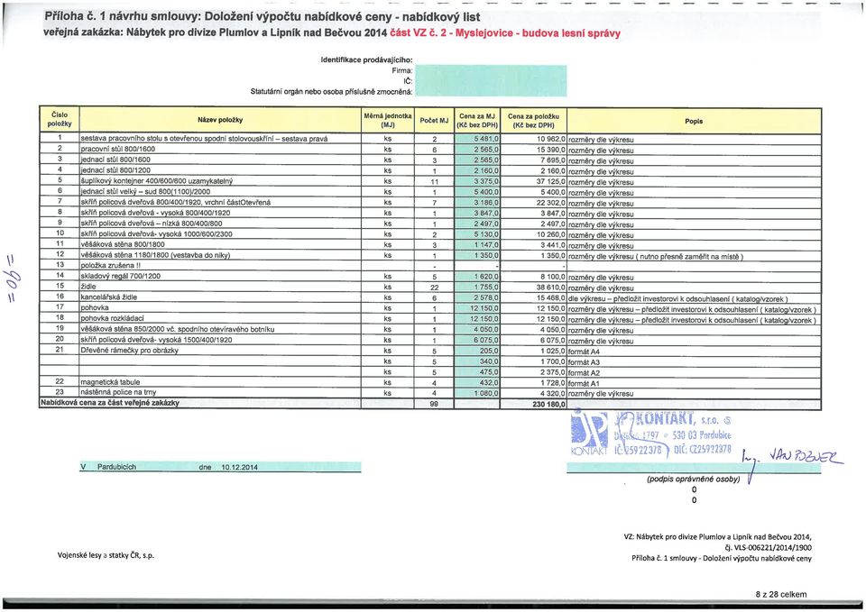Select item 'věšáková stěna 800/1800'
Screen dimensions: 866x612
[123, 244]
